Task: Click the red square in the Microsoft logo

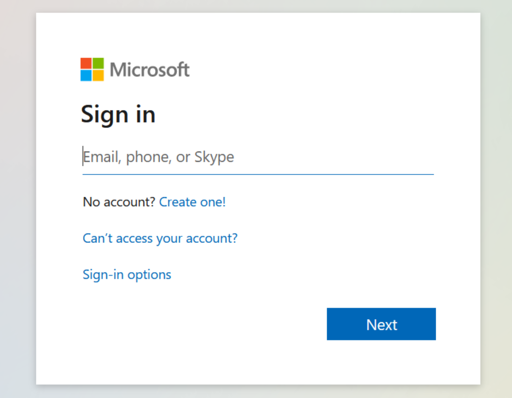Action: tap(86, 64)
